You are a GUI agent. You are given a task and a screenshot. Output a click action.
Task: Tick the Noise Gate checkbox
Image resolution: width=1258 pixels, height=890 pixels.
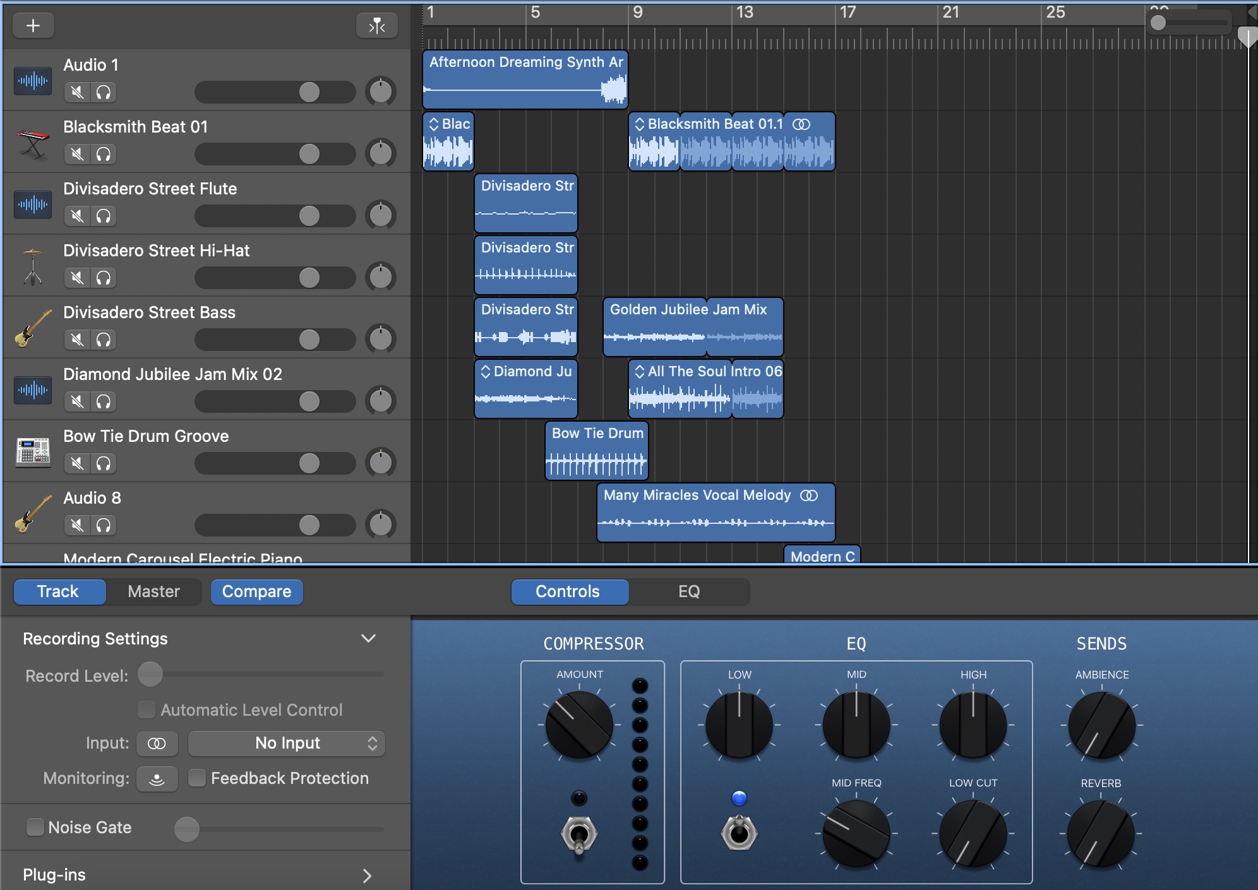pos(35,827)
